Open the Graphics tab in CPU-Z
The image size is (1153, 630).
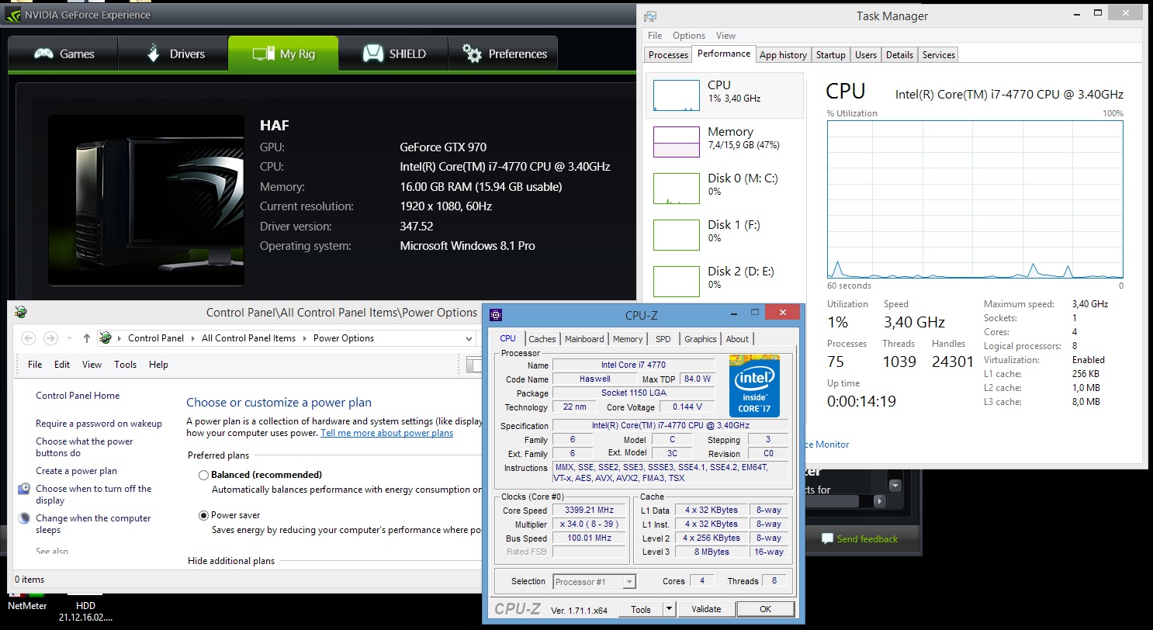coord(701,339)
